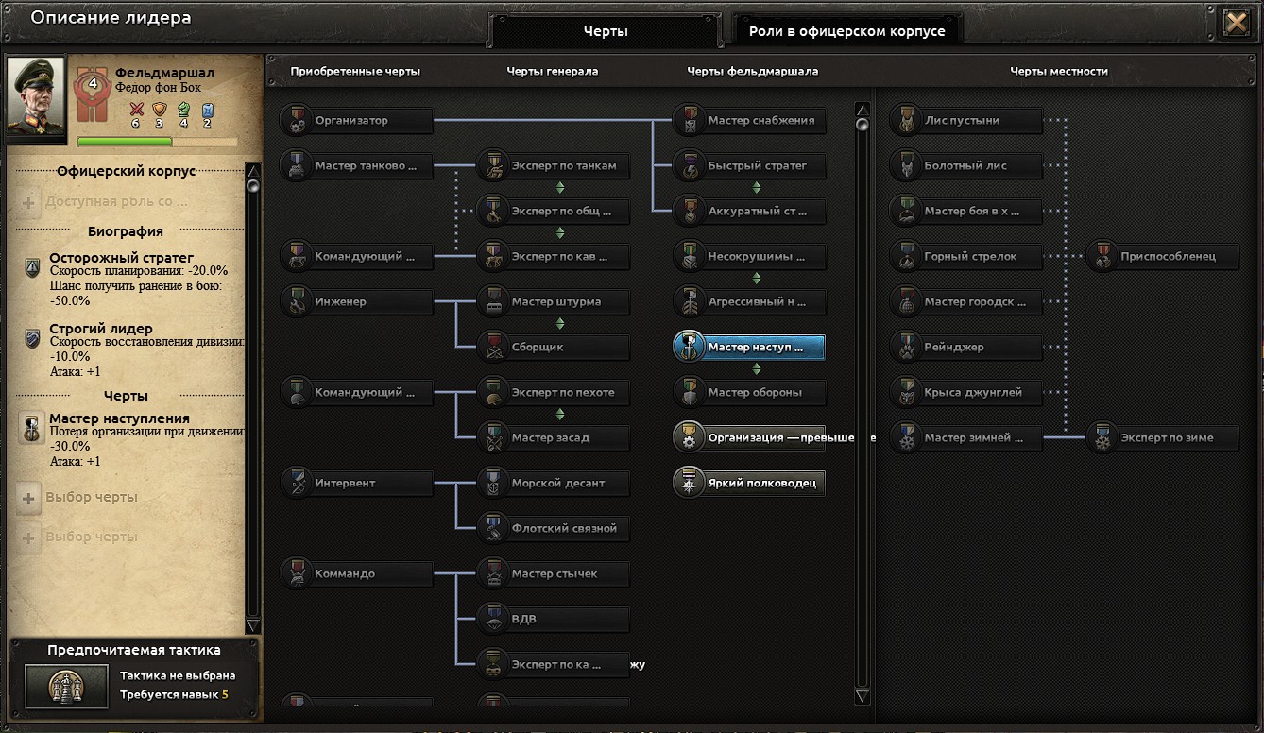Screen dimensions: 1264x733
Task: Click the trait tree scrollbar down arrow
Action: pyautogui.click(x=862, y=697)
